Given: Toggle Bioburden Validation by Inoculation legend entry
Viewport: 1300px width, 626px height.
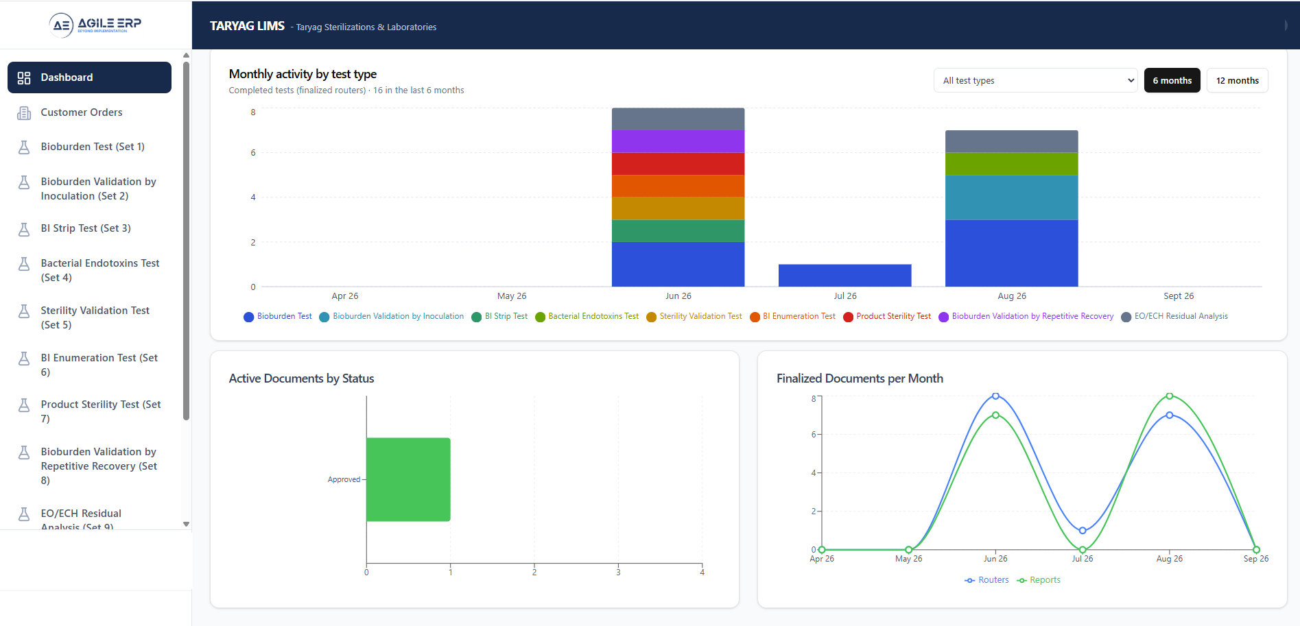Looking at the screenshot, I should [391, 316].
